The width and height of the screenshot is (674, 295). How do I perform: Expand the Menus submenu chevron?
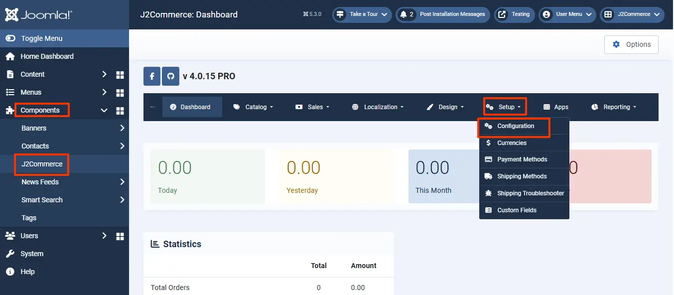[x=104, y=92]
